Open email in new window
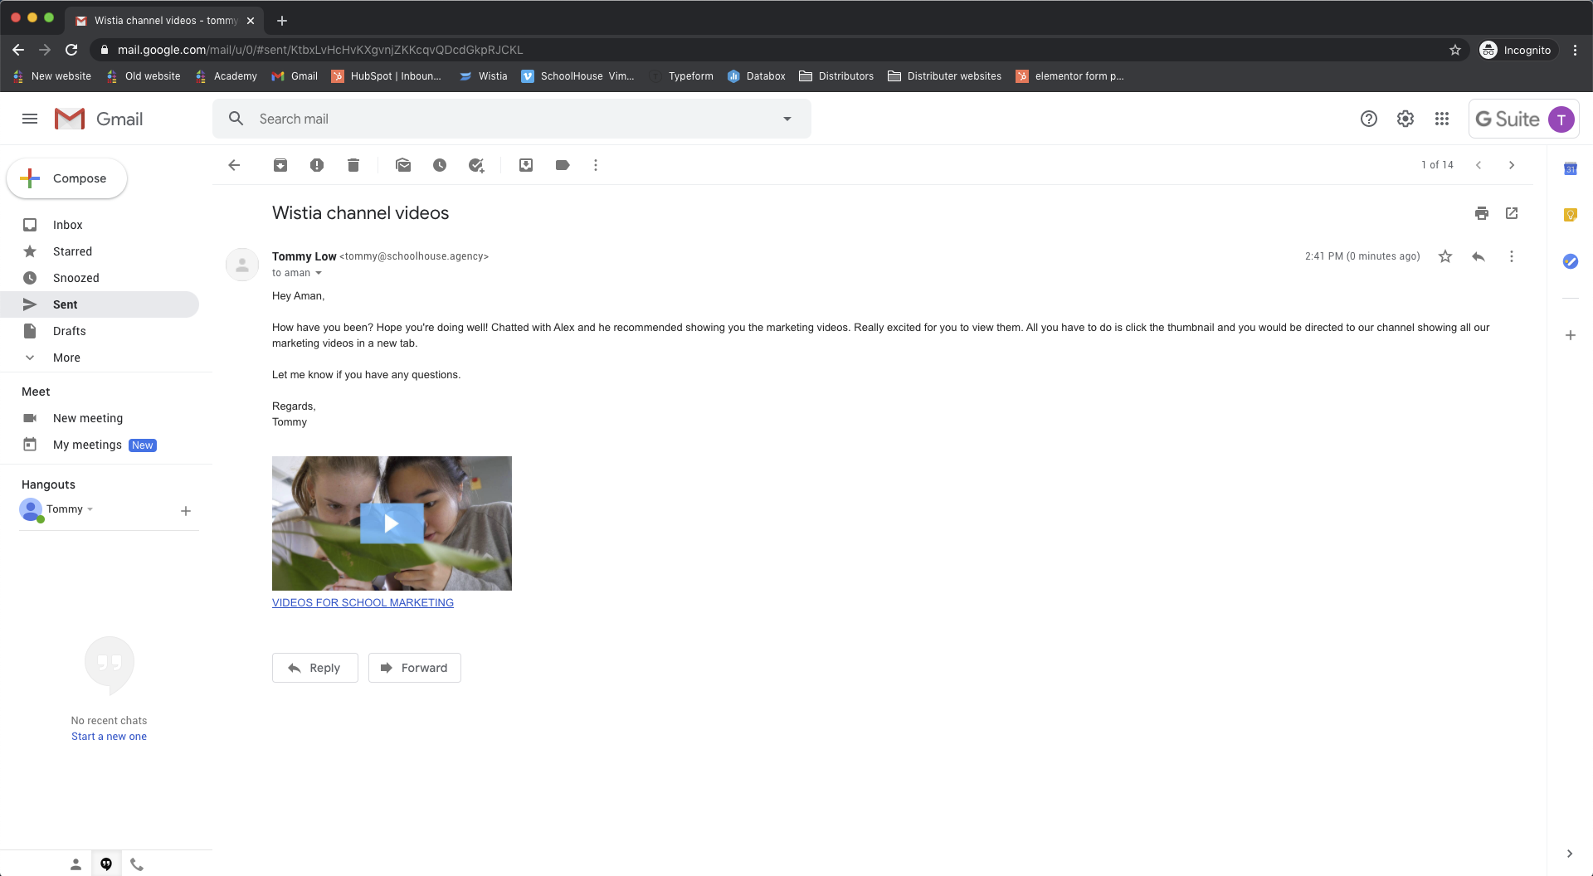 click(1512, 213)
